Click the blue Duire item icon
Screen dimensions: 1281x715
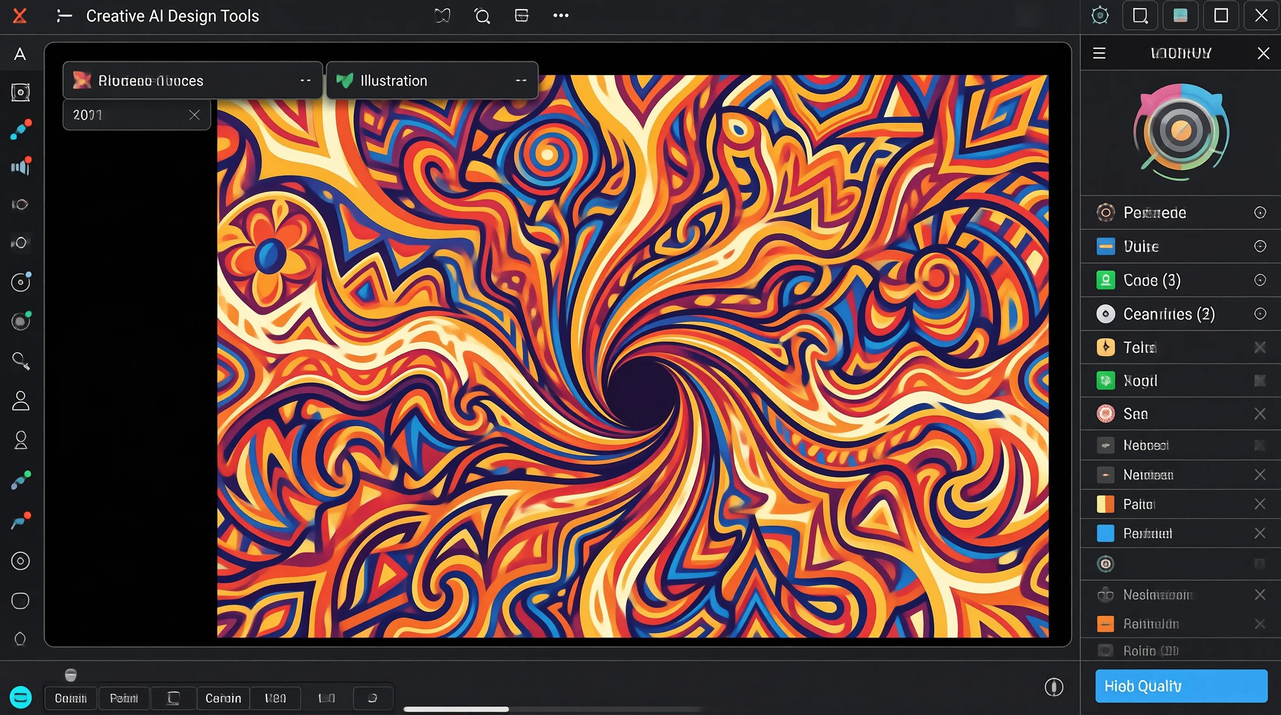click(x=1106, y=246)
